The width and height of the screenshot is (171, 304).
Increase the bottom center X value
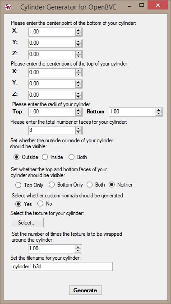pyautogui.click(x=78, y=30)
